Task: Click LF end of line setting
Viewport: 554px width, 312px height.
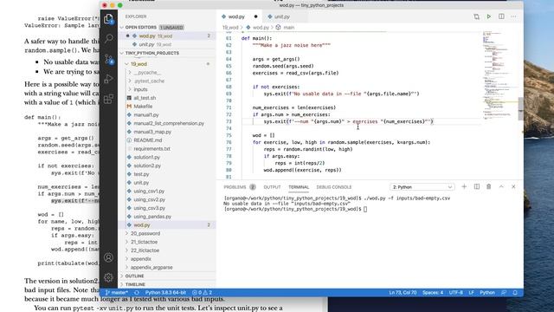Action: click(471, 293)
